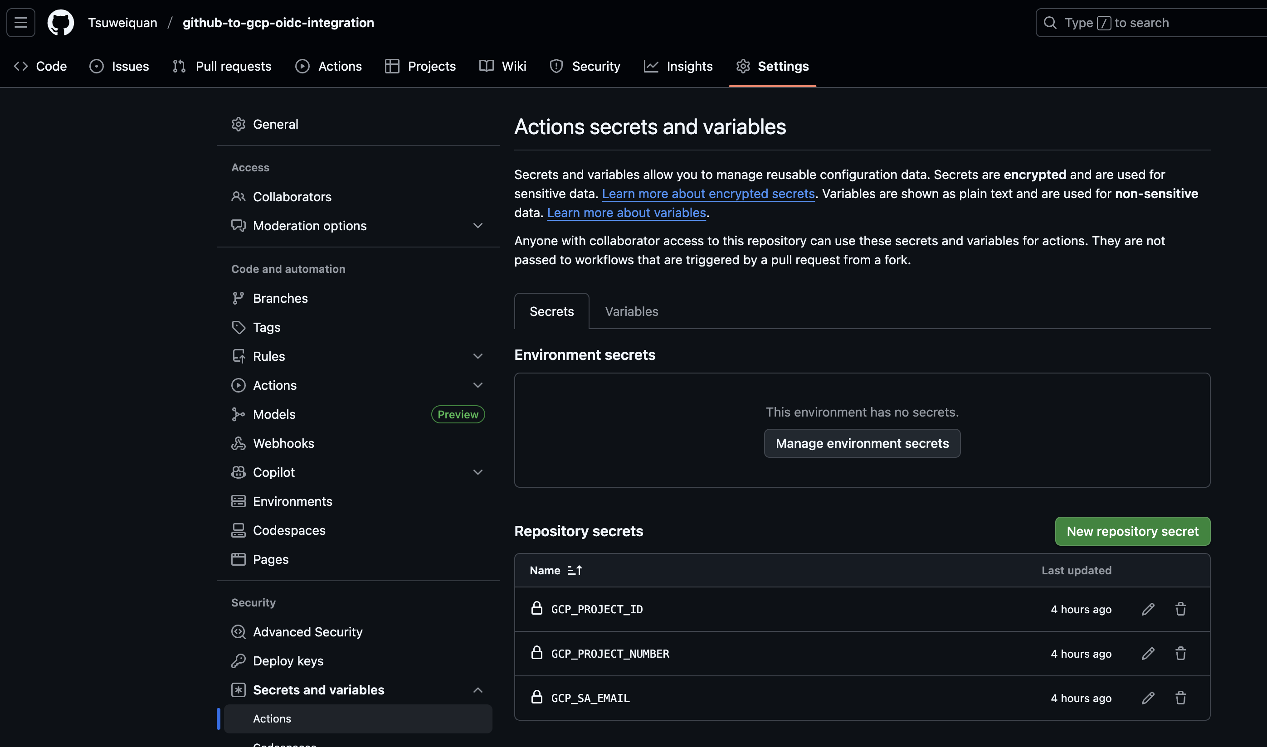Click the Deploy keys key icon
This screenshot has width=1267, height=747.
[x=238, y=661]
